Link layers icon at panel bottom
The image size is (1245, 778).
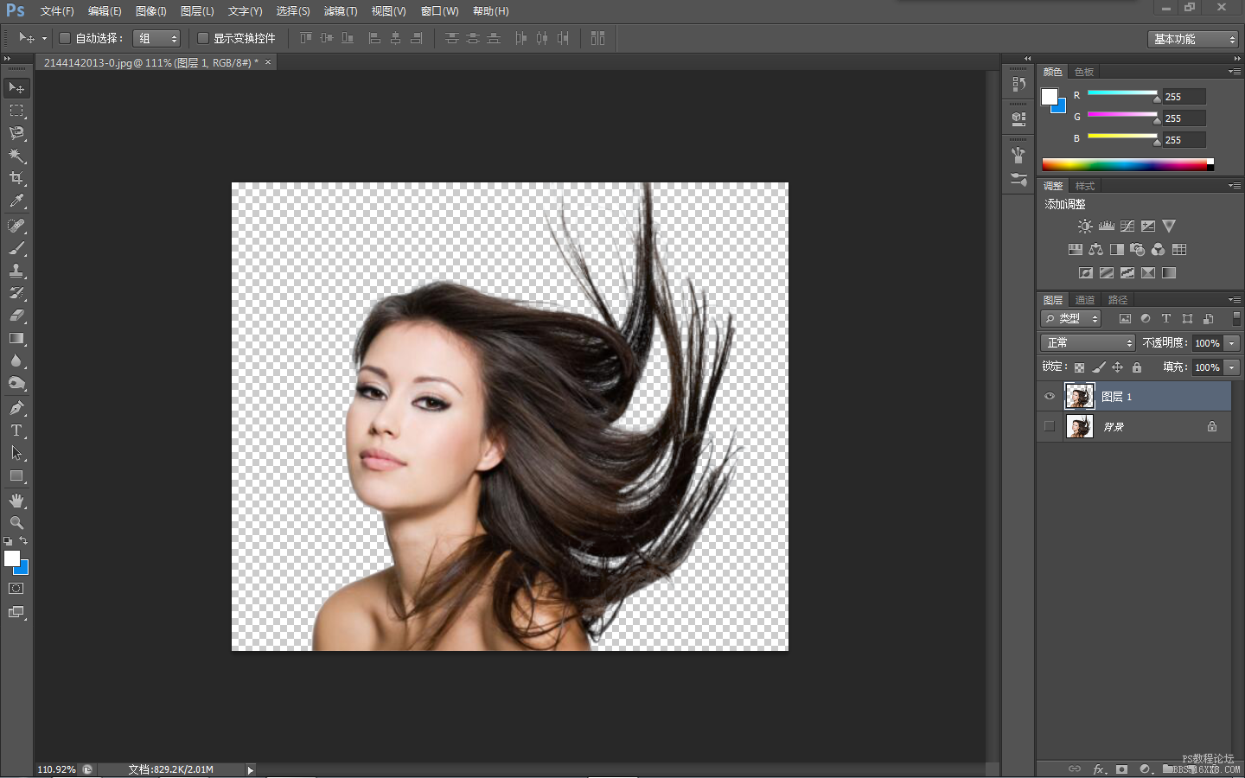(x=1075, y=768)
